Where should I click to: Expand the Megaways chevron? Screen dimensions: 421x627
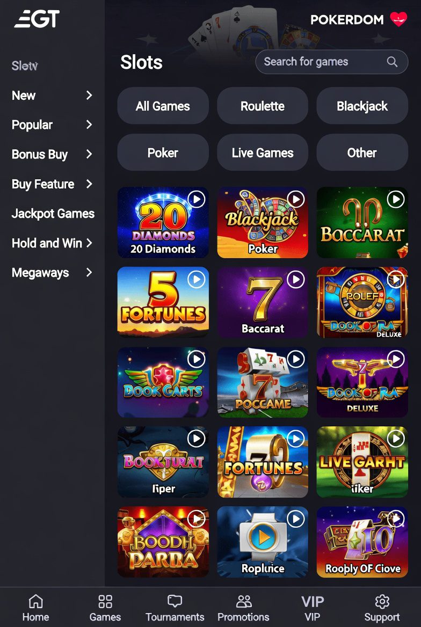(x=89, y=272)
